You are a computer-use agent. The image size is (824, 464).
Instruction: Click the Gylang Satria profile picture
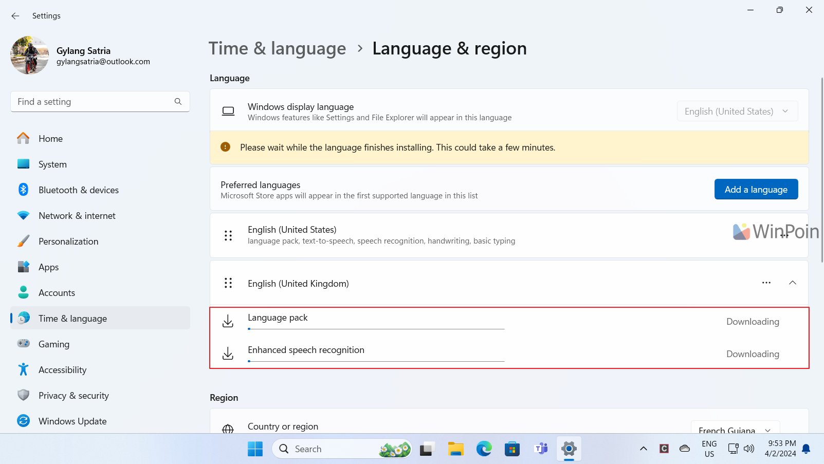[29, 55]
